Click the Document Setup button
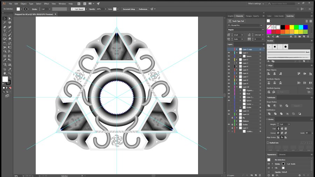 click(x=129, y=9)
